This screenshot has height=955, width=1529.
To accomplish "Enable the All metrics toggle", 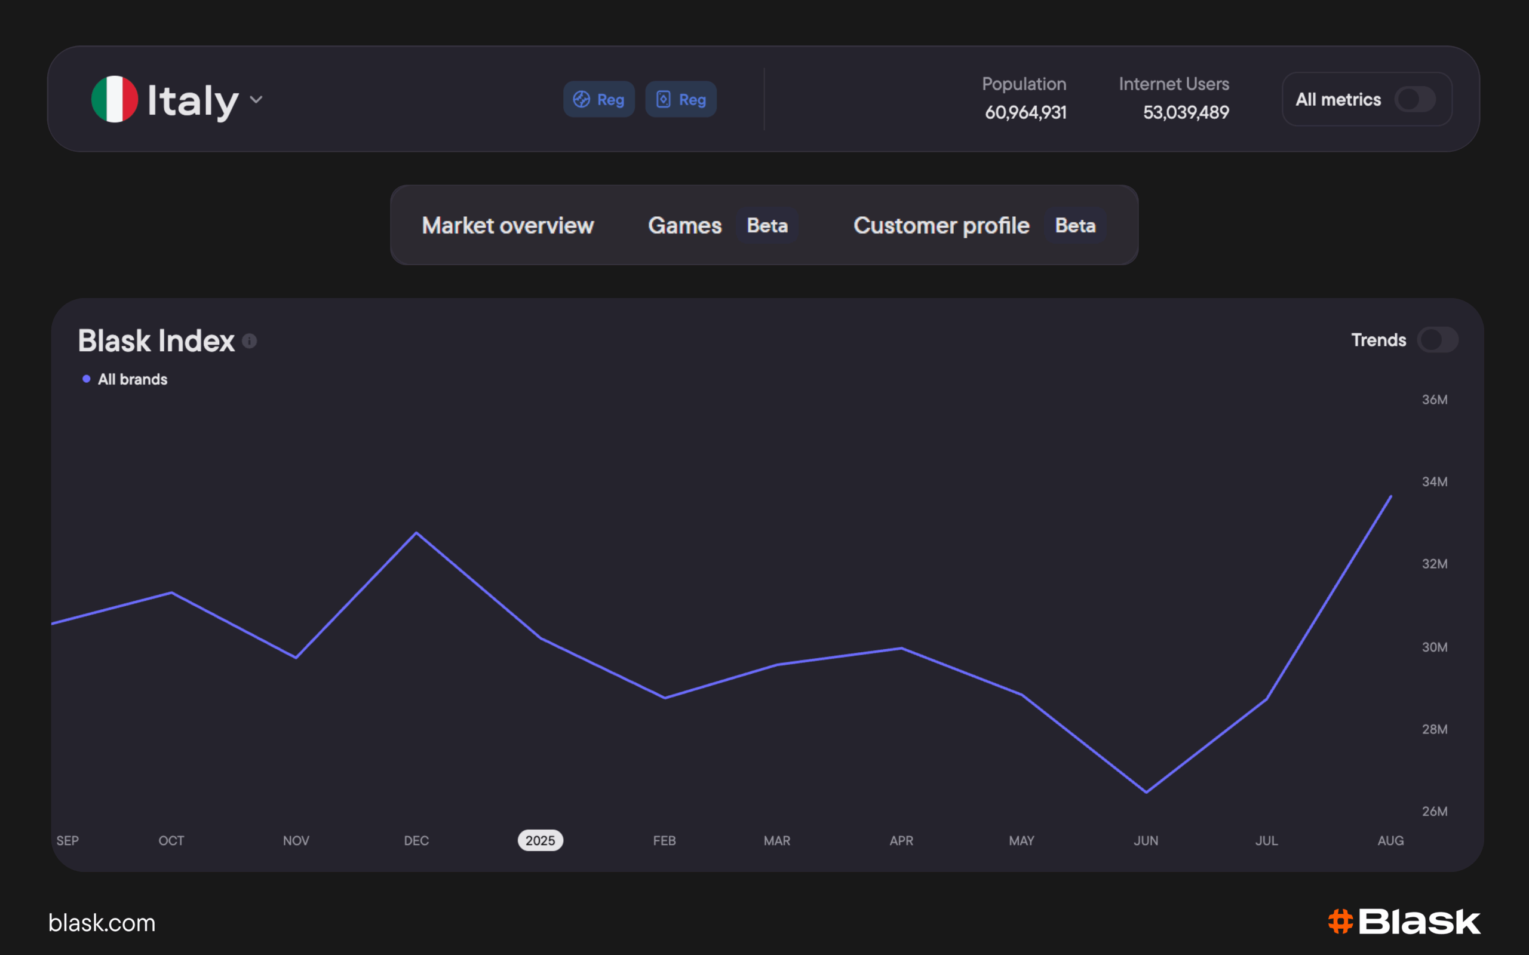I will 1415,99.
